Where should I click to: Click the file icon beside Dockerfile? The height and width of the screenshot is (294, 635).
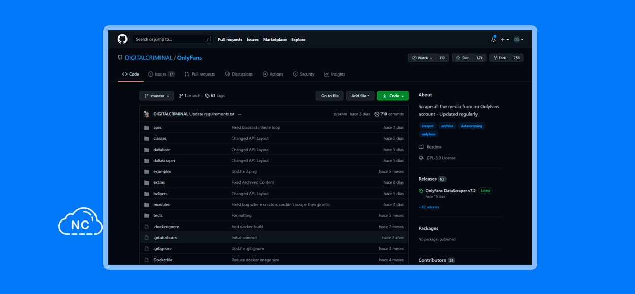point(146,260)
